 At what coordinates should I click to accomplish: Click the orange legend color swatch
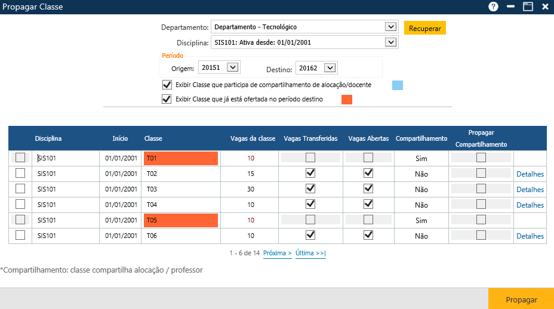pyautogui.click(x=346, y=100)
